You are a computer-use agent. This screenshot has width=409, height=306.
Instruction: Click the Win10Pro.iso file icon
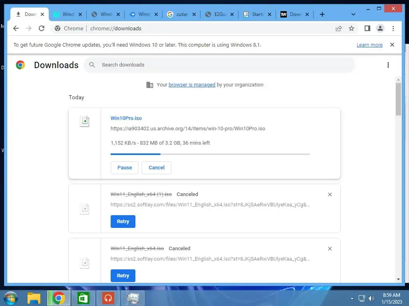[85, 121]
